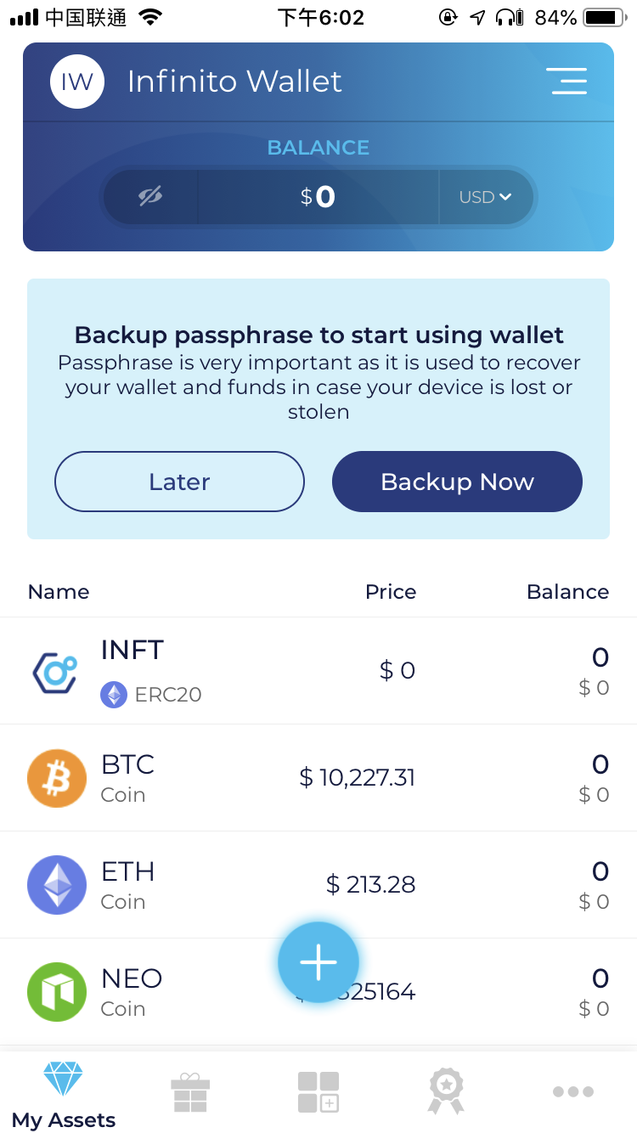The width and height of the screenshot is (637, 1133).
Task: Open the More options ellipsis icon
Action: [573, 1091]
